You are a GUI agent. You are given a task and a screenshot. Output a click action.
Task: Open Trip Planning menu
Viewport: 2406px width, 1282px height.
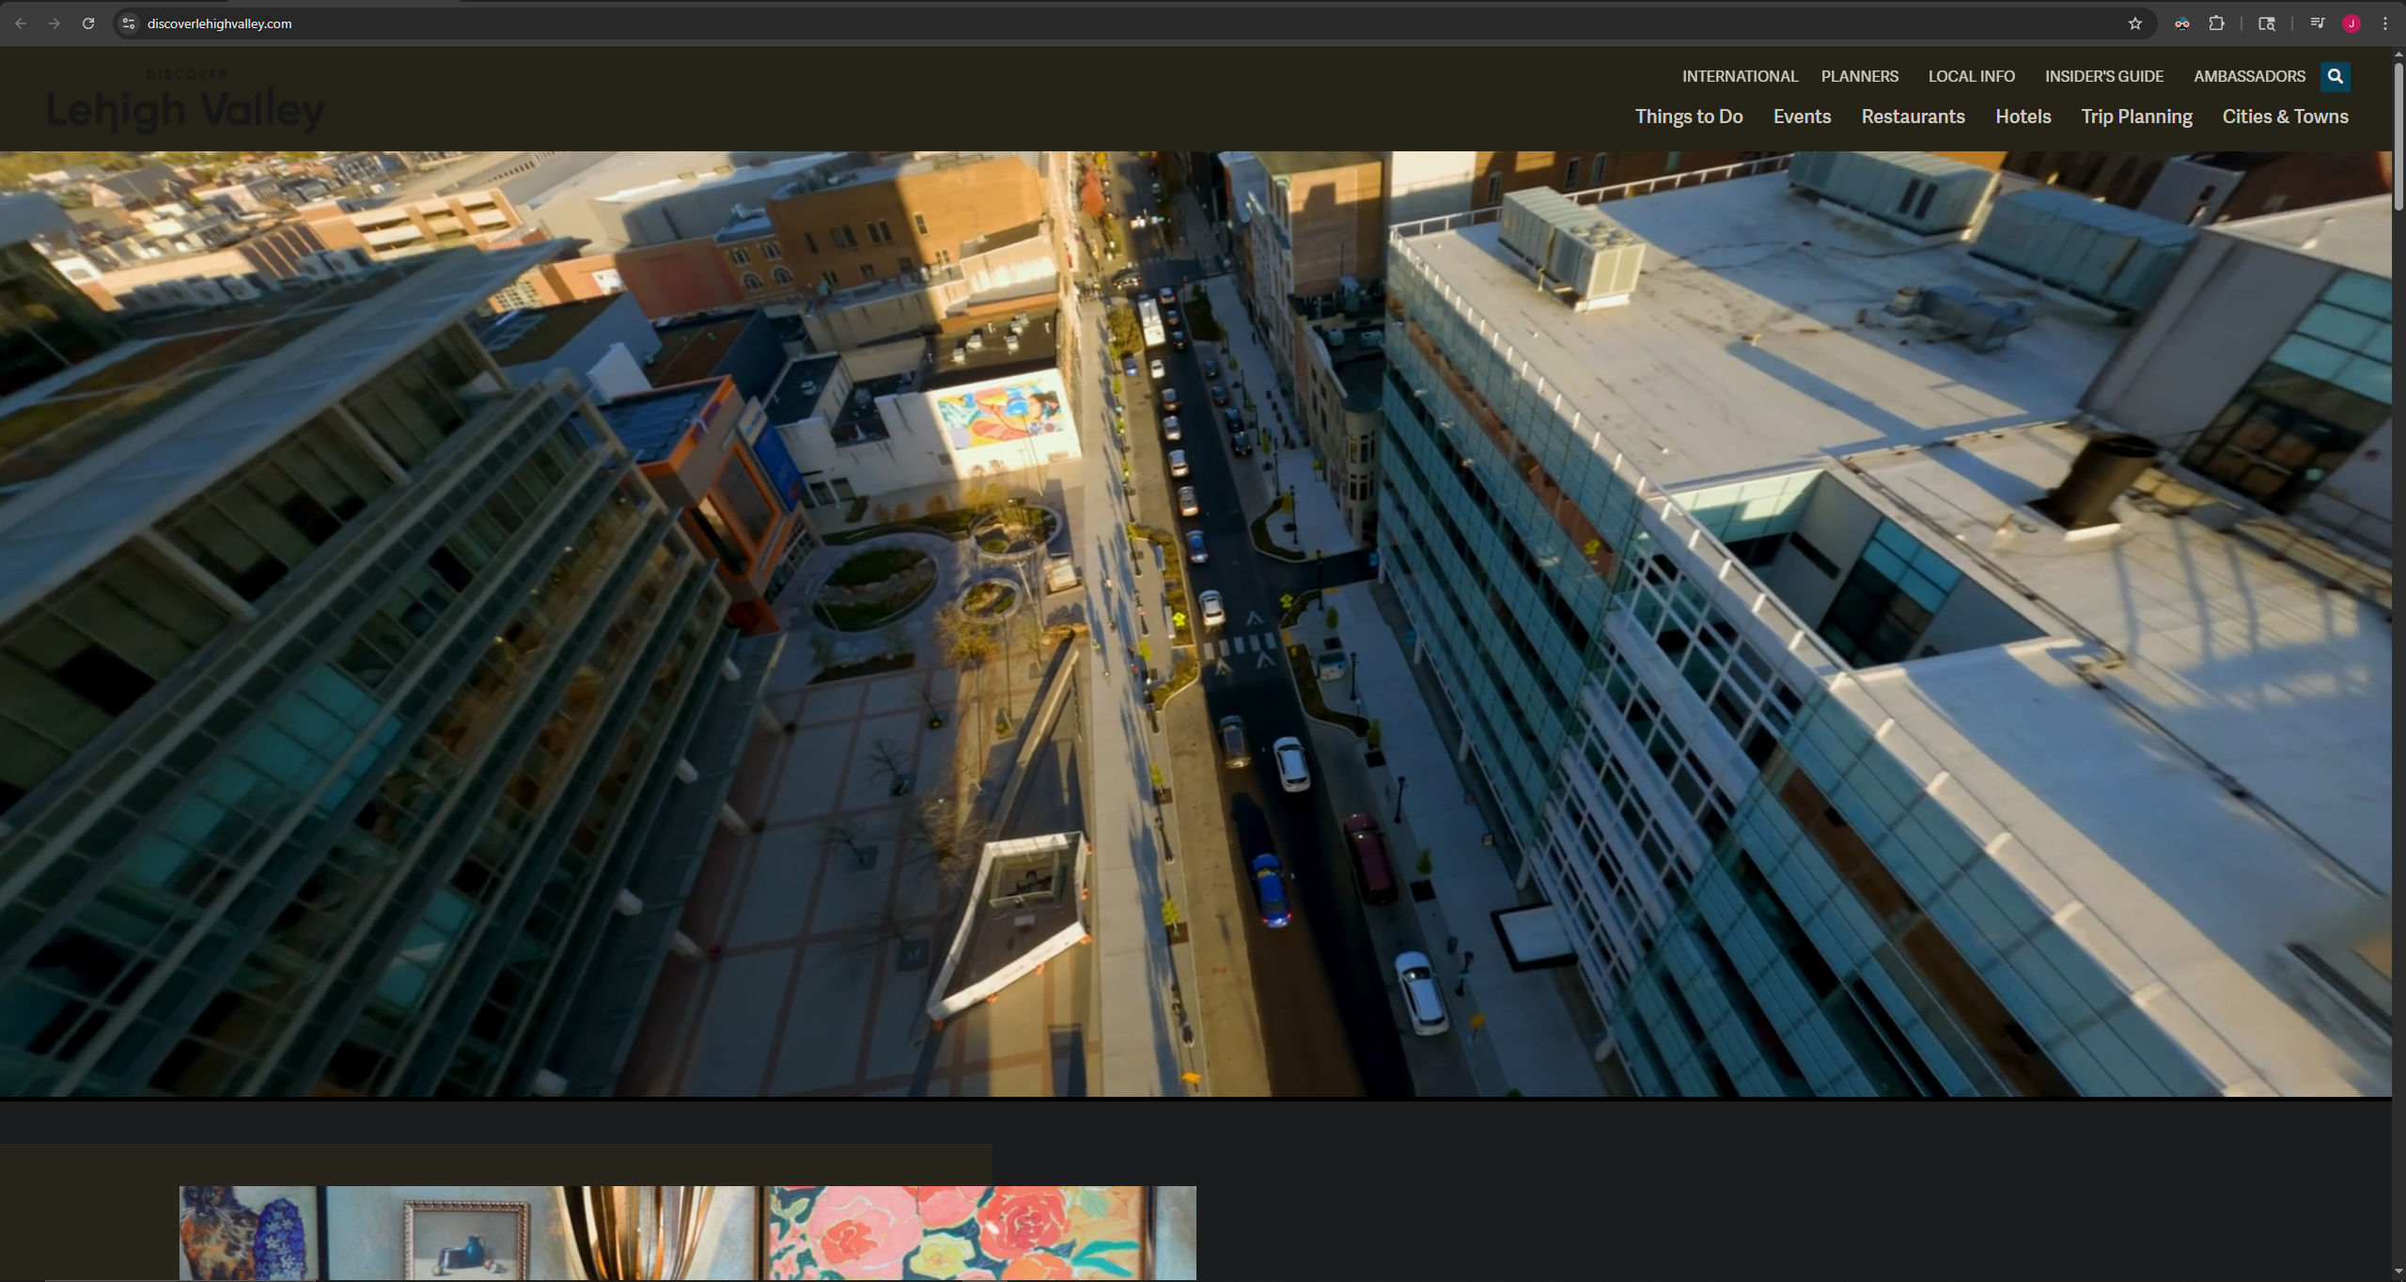(2135, 117)
